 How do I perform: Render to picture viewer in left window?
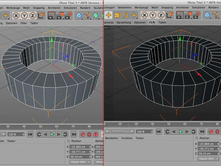[x=60, y=15]
